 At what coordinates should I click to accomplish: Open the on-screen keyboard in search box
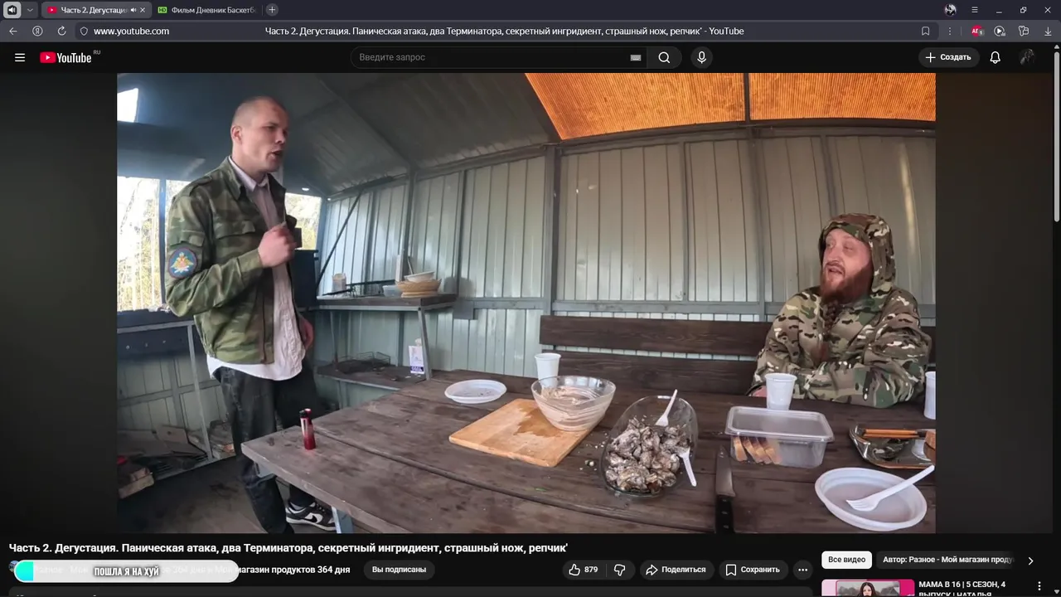[x=636, y=57]
